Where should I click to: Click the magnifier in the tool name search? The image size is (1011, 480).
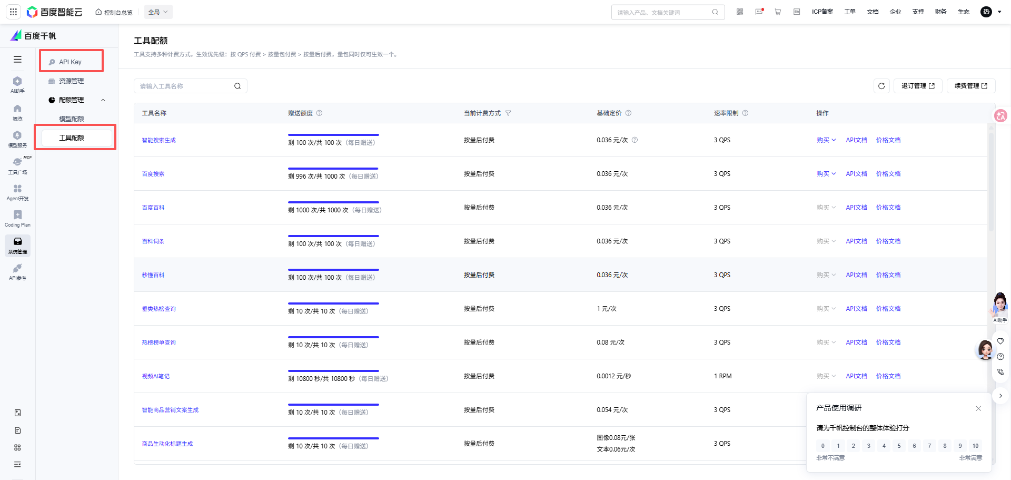point(237,86)
